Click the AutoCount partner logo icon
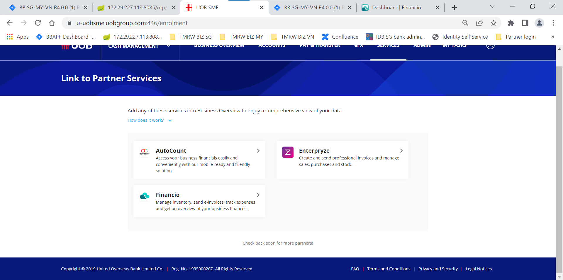The width and height of the screenshot is (563, 280). pos(144,152)
